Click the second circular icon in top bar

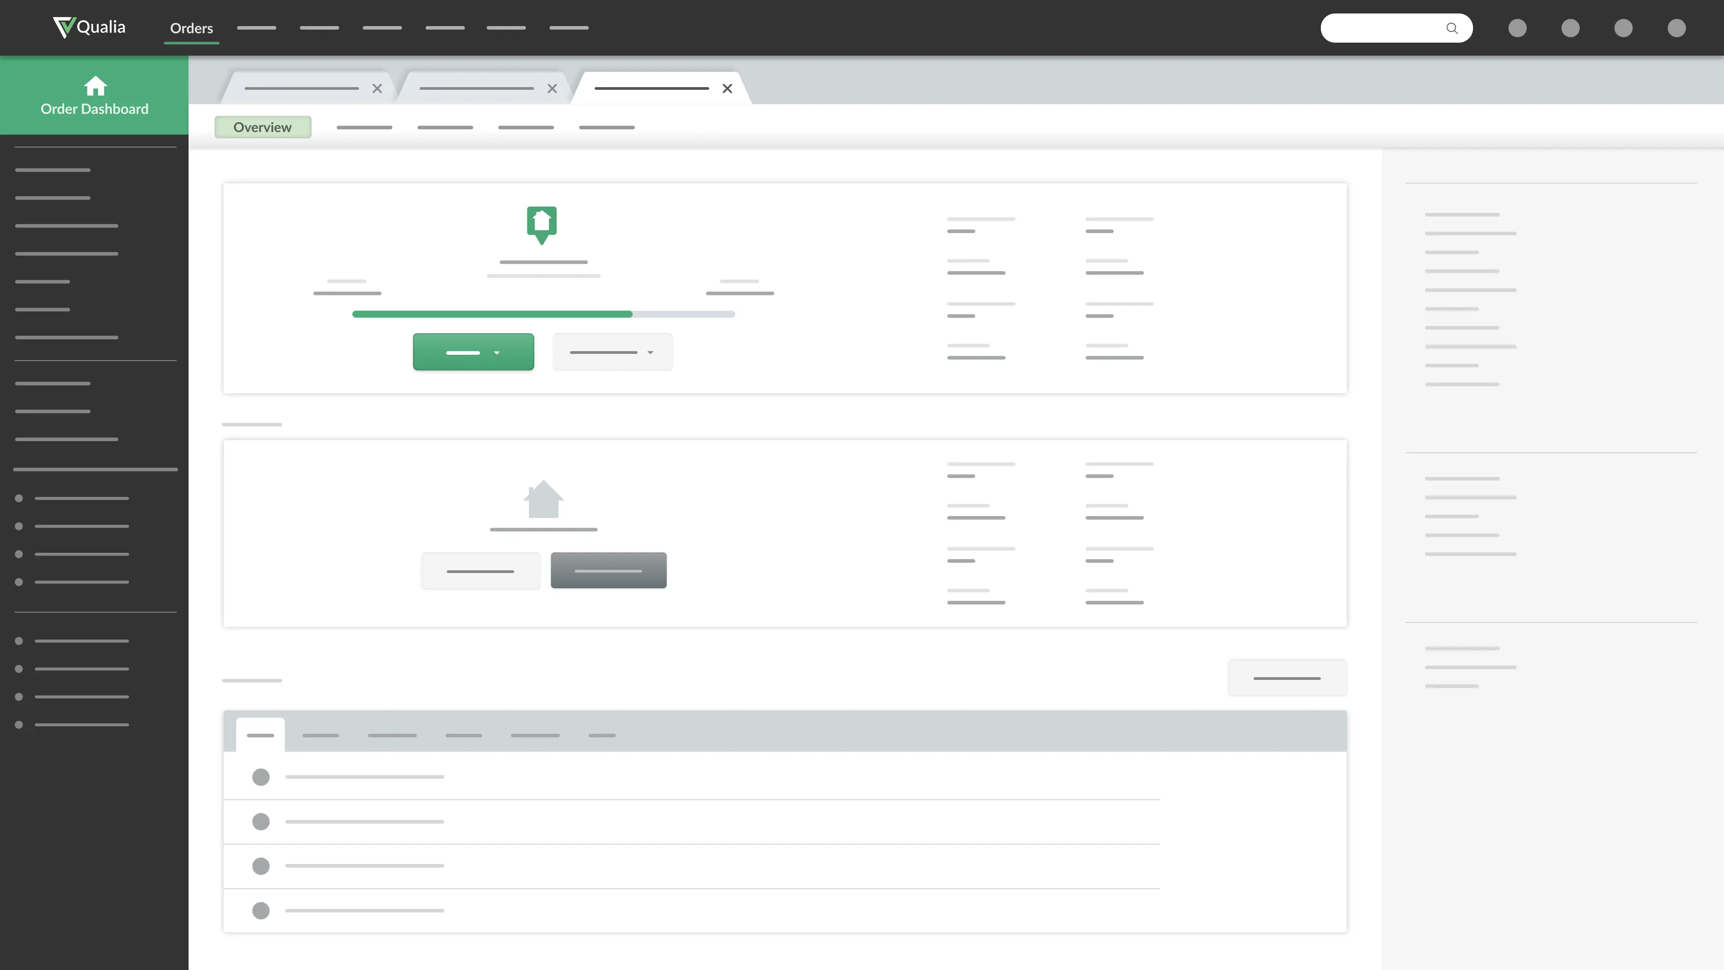tap(1571, 28)
